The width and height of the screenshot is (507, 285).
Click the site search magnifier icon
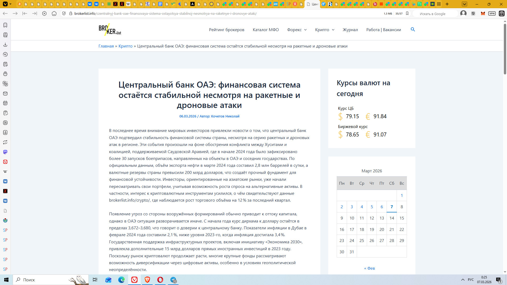click(413, 30)
